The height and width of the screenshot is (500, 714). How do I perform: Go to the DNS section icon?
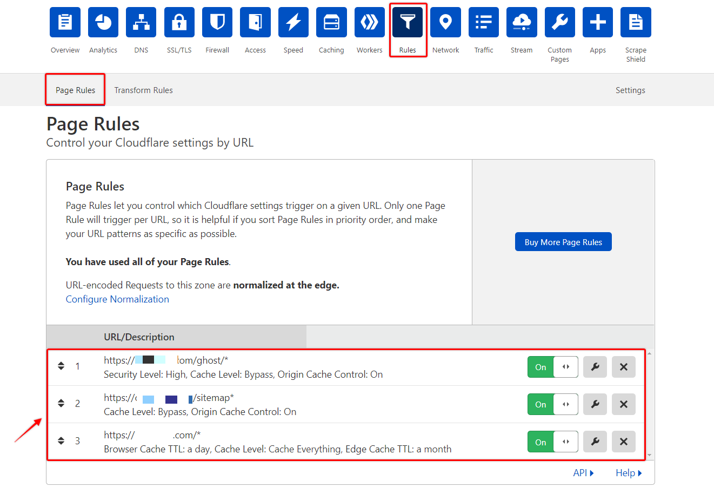click(x=141, y=22)
